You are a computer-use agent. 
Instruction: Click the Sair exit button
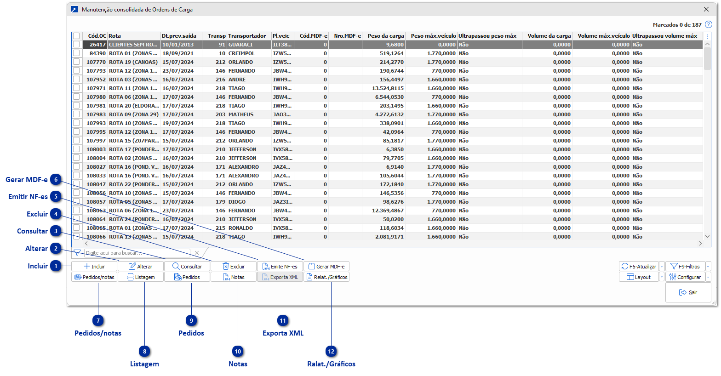pyautogui.click(x=688, y=292)
